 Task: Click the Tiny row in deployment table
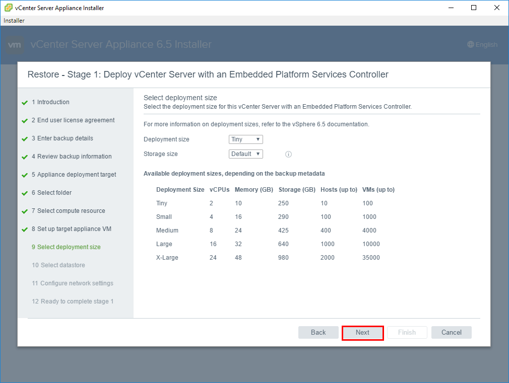[x=275, y=203]
